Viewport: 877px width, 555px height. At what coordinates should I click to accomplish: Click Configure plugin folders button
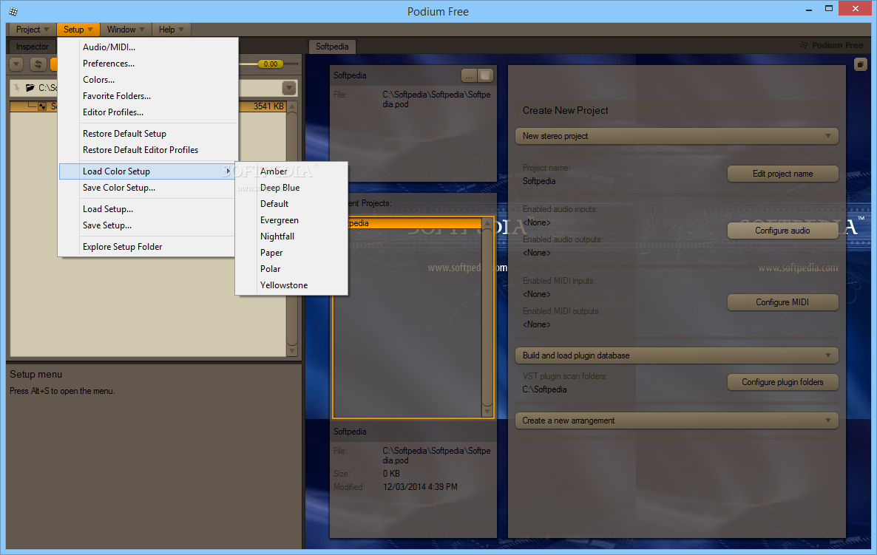(x=782, y=382)
